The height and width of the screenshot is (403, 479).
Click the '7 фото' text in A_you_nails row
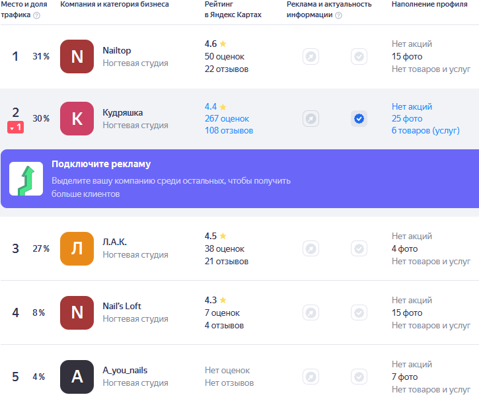pyautogui.click(x=404, y=377)
